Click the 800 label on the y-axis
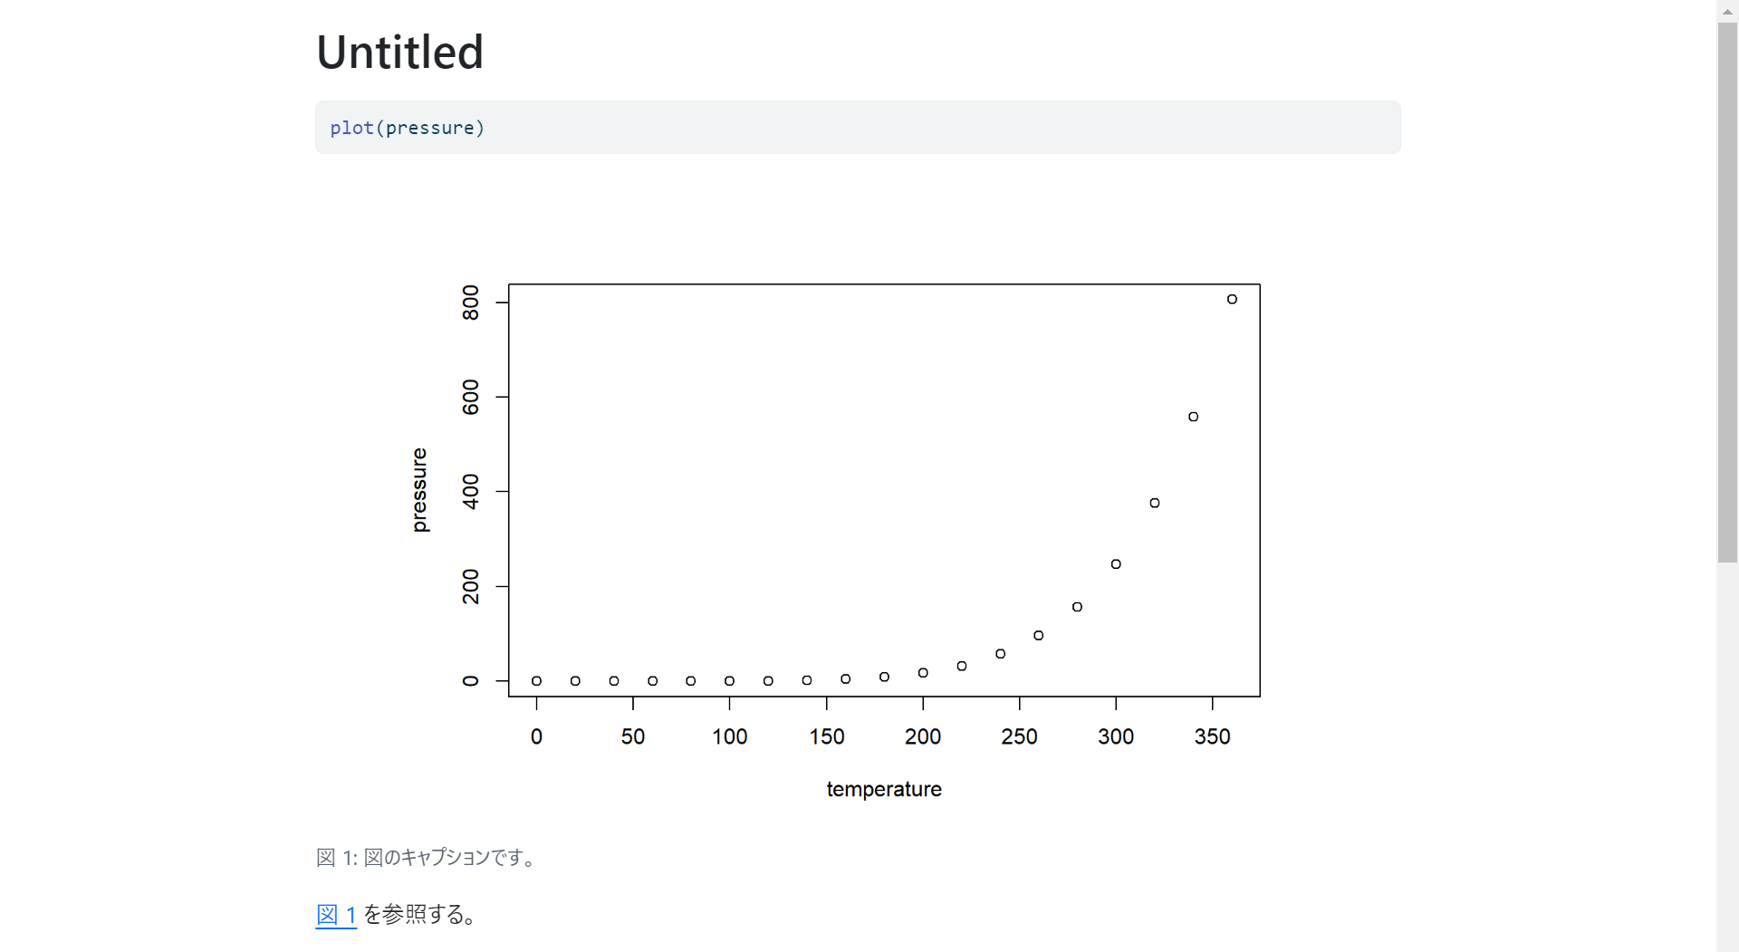 click(x=471, y=303)
